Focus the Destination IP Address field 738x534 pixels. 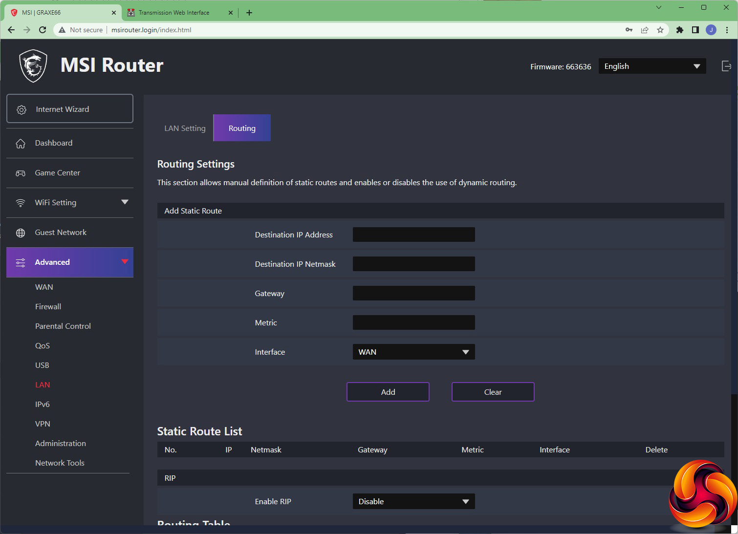tap(413, 235)
